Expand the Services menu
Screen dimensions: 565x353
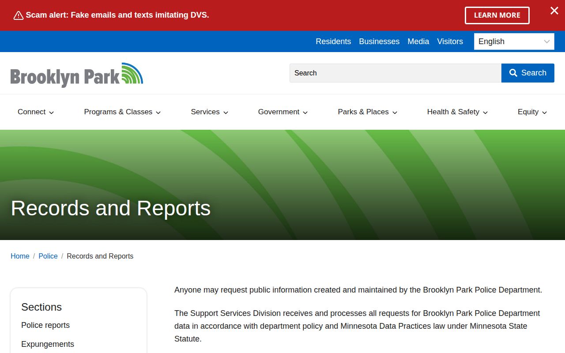click(210, 112)
